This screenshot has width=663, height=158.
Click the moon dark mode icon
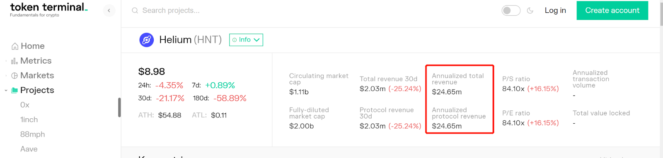[x=530, y=11]
